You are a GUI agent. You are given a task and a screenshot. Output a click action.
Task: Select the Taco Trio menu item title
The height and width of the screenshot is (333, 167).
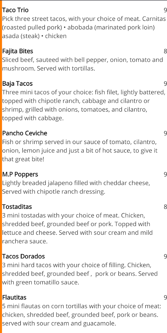pyautogui.click(x=15, y=10)
